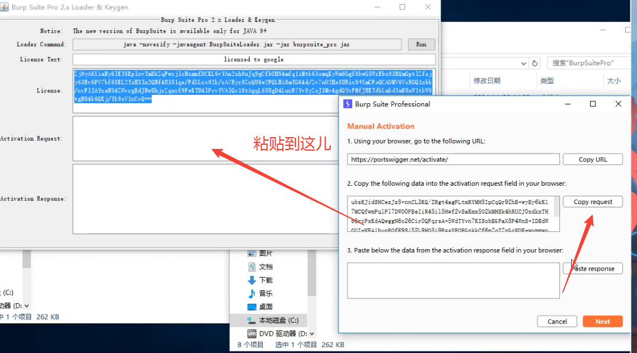
Task: Open the 桌面 (Desktop) folder in Explorer sidebar
Action: pos(266,307)
